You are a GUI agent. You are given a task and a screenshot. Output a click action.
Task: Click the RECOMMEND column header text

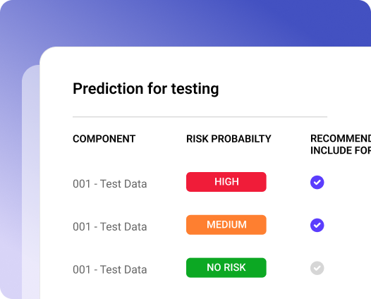[341, 139]
